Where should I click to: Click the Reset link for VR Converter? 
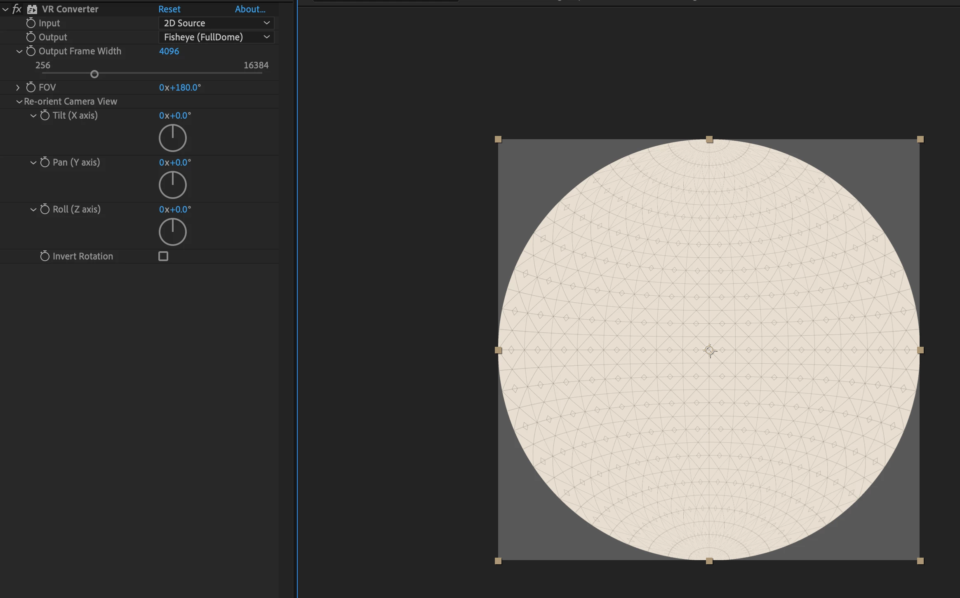tap(169, 9)
